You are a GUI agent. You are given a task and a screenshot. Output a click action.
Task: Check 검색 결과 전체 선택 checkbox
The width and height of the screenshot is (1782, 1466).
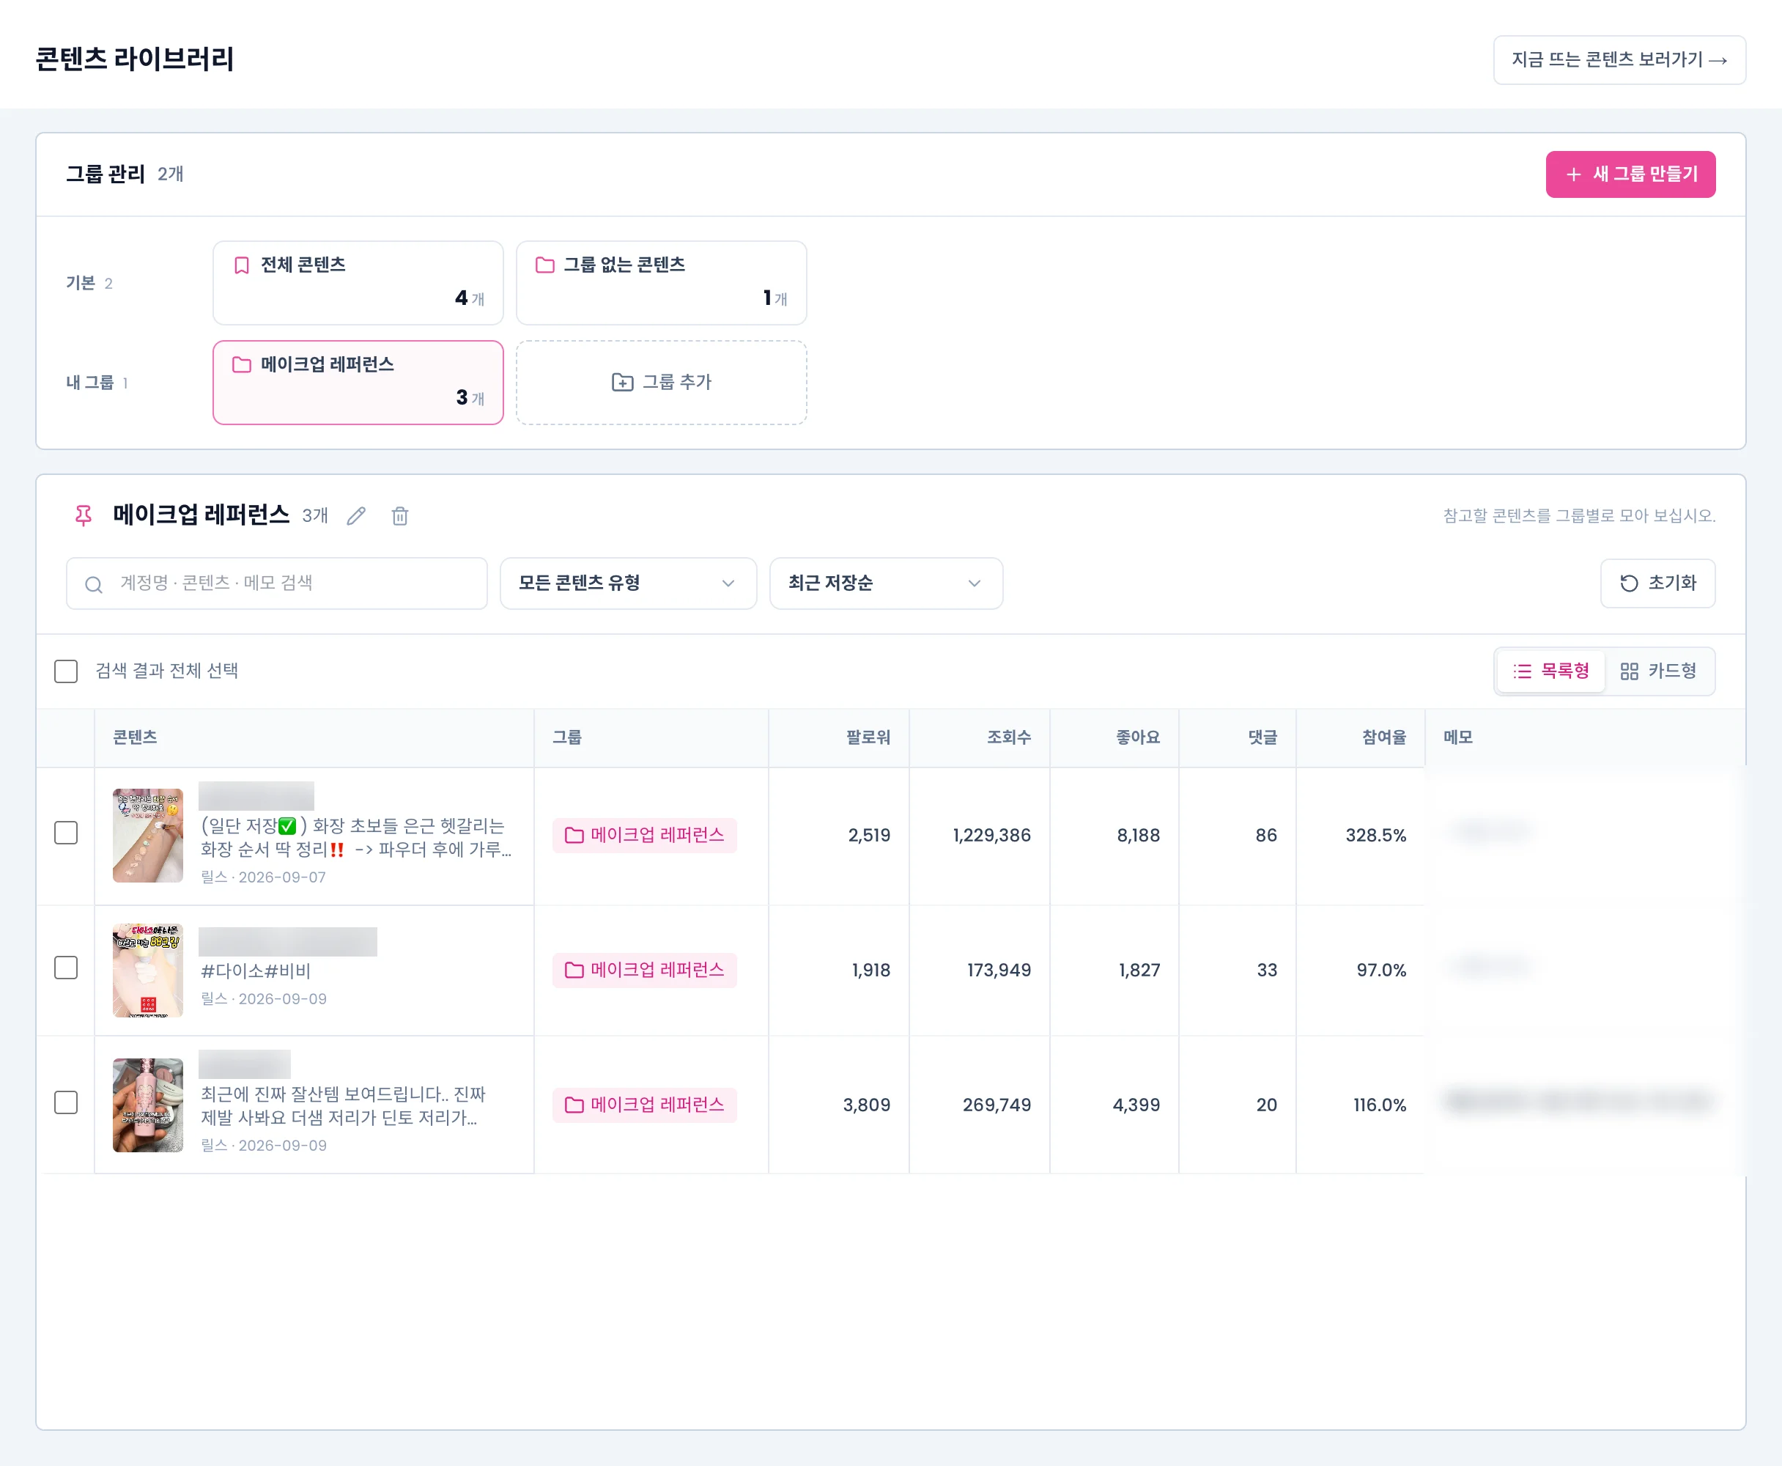(x=66, y=671)
